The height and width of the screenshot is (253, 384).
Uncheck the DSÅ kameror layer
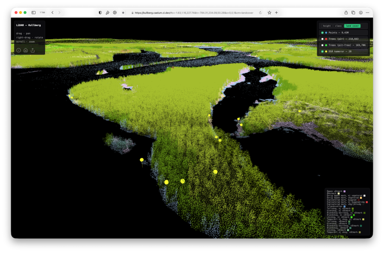coord(322,51)
